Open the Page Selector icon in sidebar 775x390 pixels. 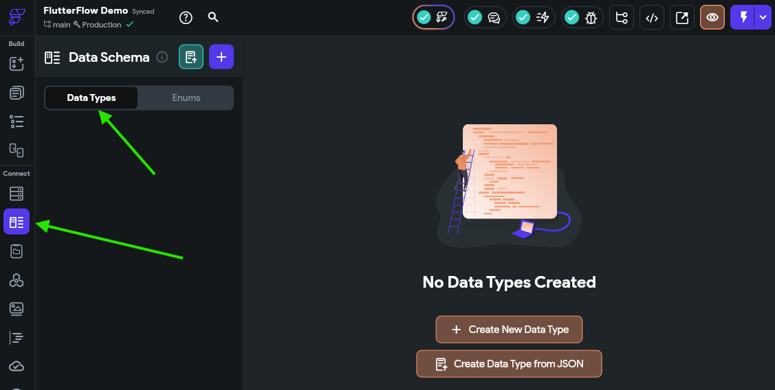(x=17, y=92)
